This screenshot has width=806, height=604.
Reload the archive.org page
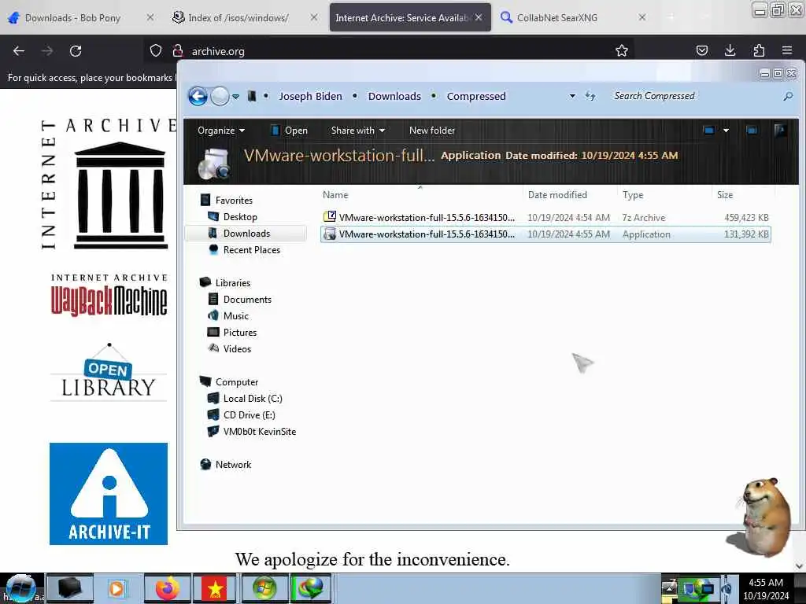[76, 51]
